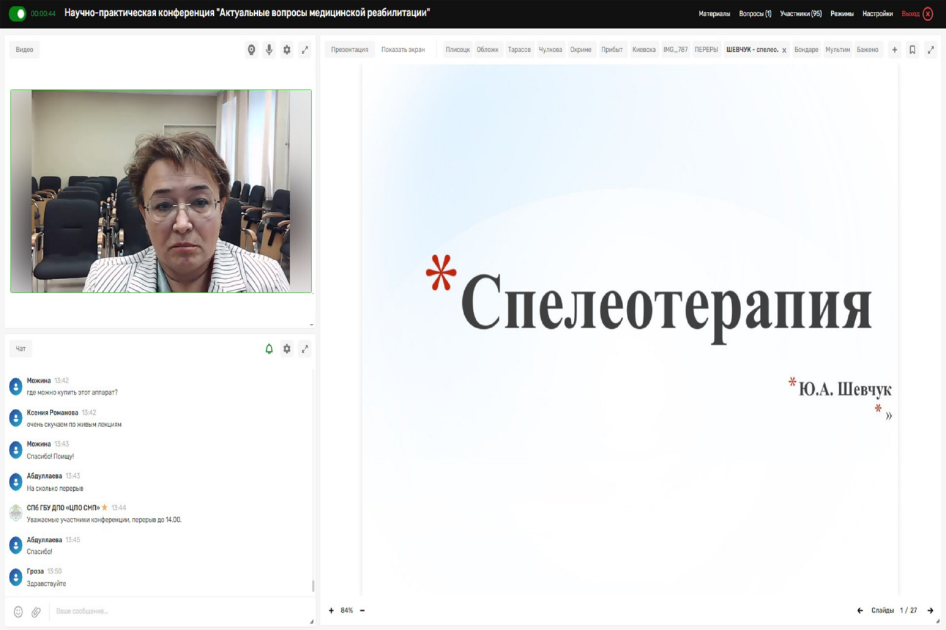Click the chat message input field
The height and width of the screenshot is (630, 946).
pyautogui.click(x=177, y=611)
